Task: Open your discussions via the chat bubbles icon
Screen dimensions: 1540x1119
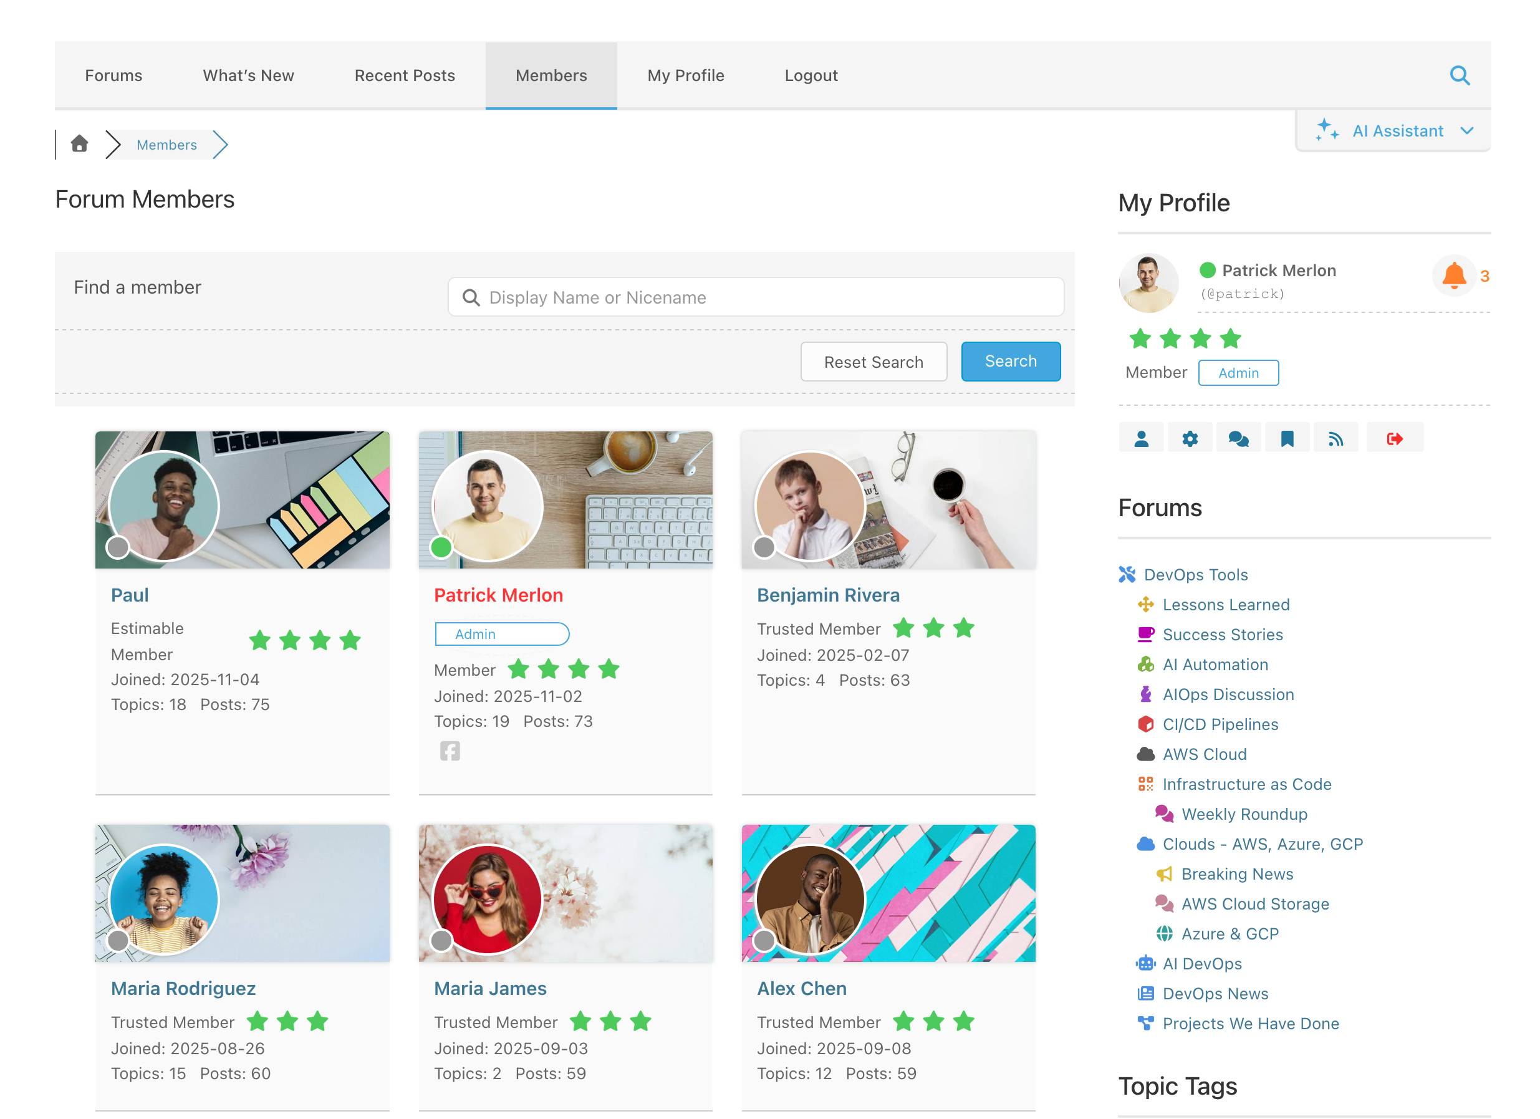Action: pyautogui.click(x=1238, y=437)
